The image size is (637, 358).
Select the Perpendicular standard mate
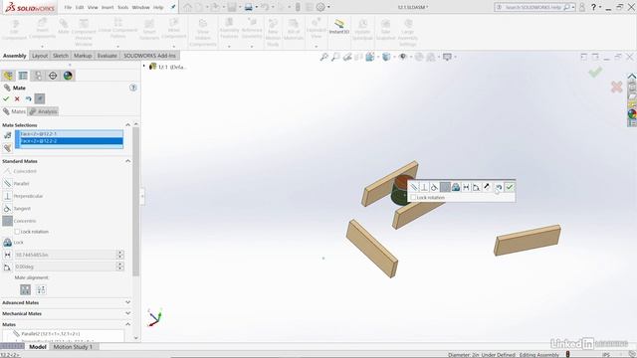[23, 196]
